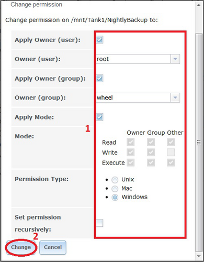Click the scrollbar up arrow
Viewport: 204px width, 262px height.
199,5
